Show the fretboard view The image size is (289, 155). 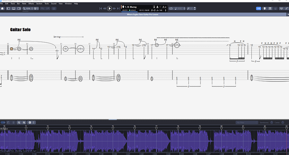tap(265, 8)
